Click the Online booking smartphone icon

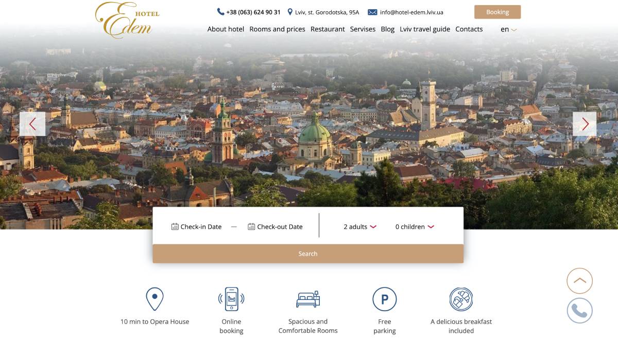pyautogui.click(x=231, y=298)
